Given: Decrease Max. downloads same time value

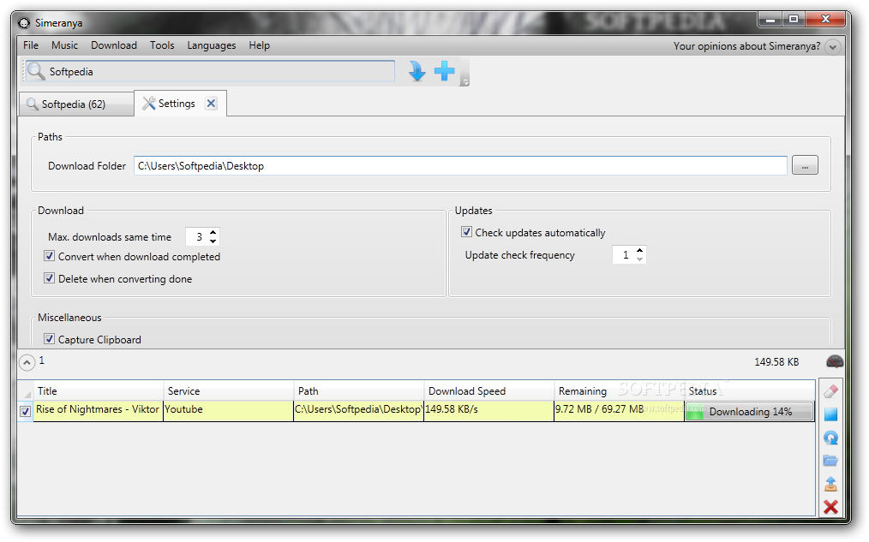Looking at the screenshot, I should click(213, 241).
